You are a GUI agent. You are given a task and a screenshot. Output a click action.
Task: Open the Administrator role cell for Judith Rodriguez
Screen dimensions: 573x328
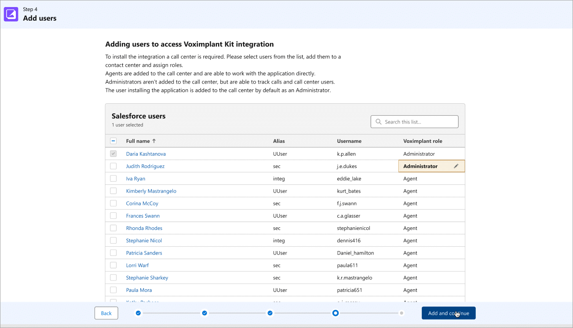(x=431, y=166)
